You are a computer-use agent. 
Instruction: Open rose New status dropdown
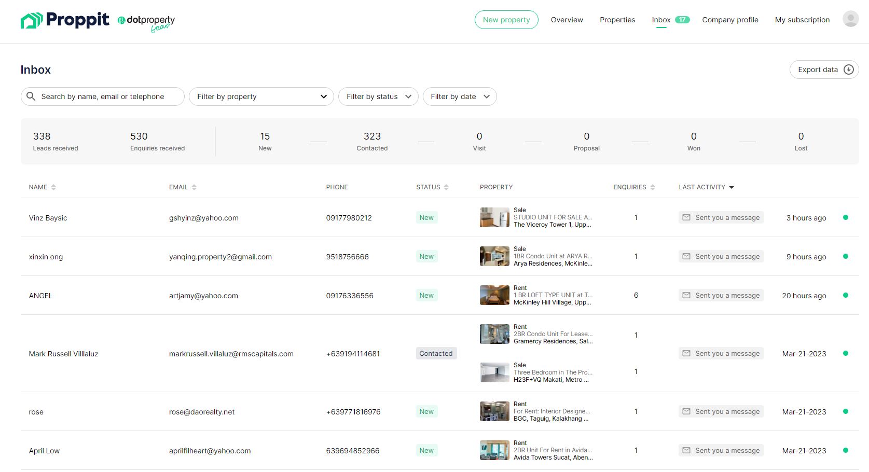(426, 411)
